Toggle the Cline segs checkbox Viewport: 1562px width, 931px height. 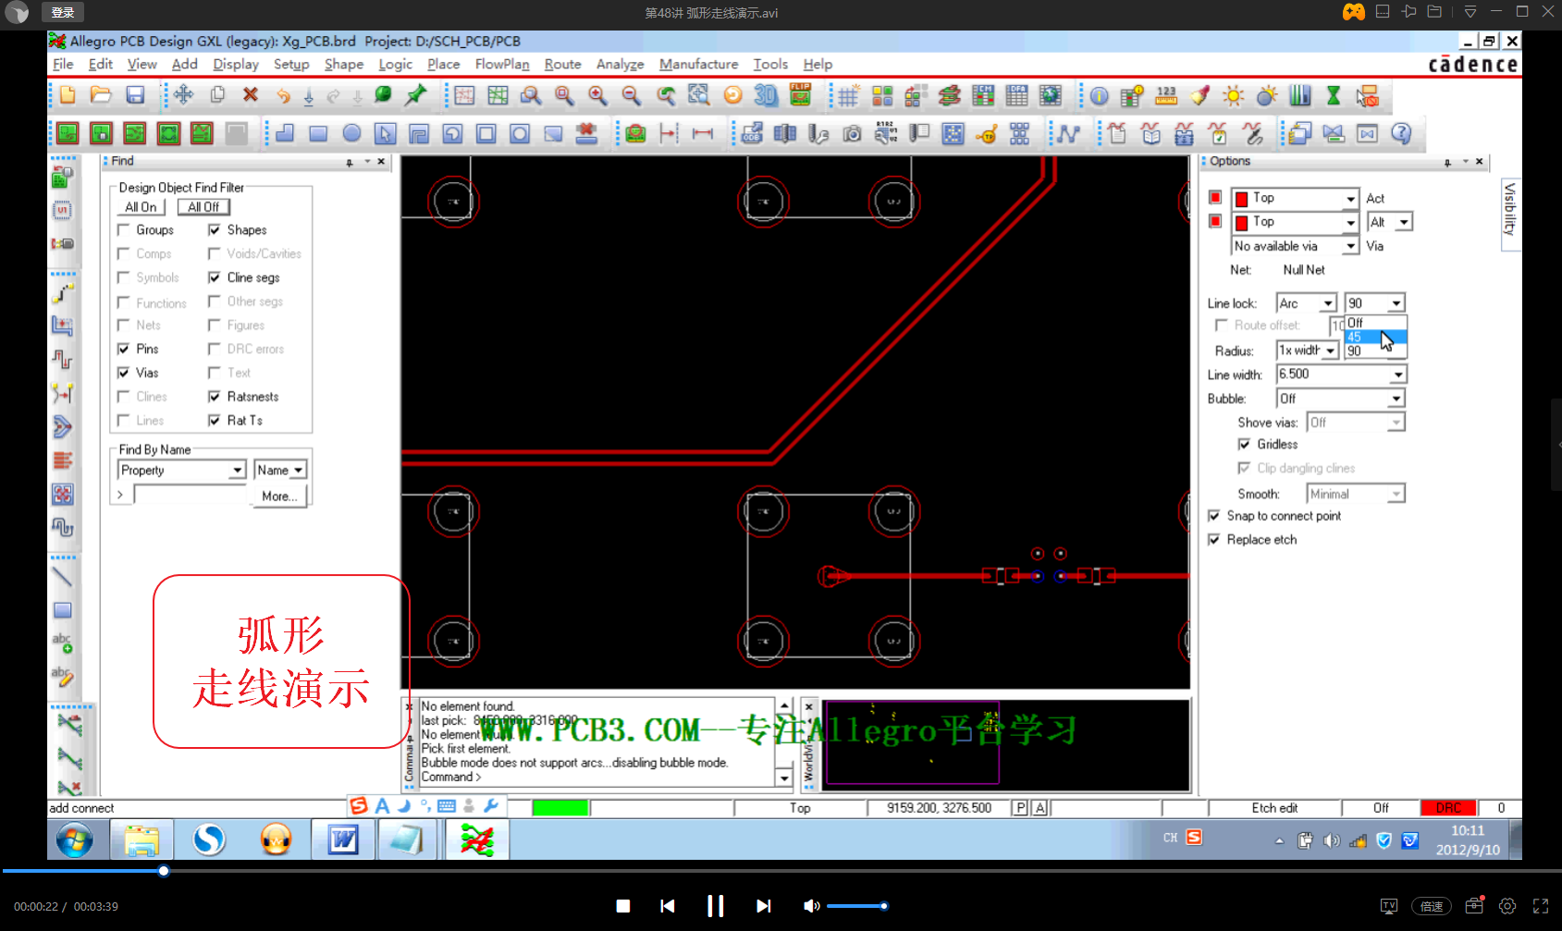[x=215, y=277]
